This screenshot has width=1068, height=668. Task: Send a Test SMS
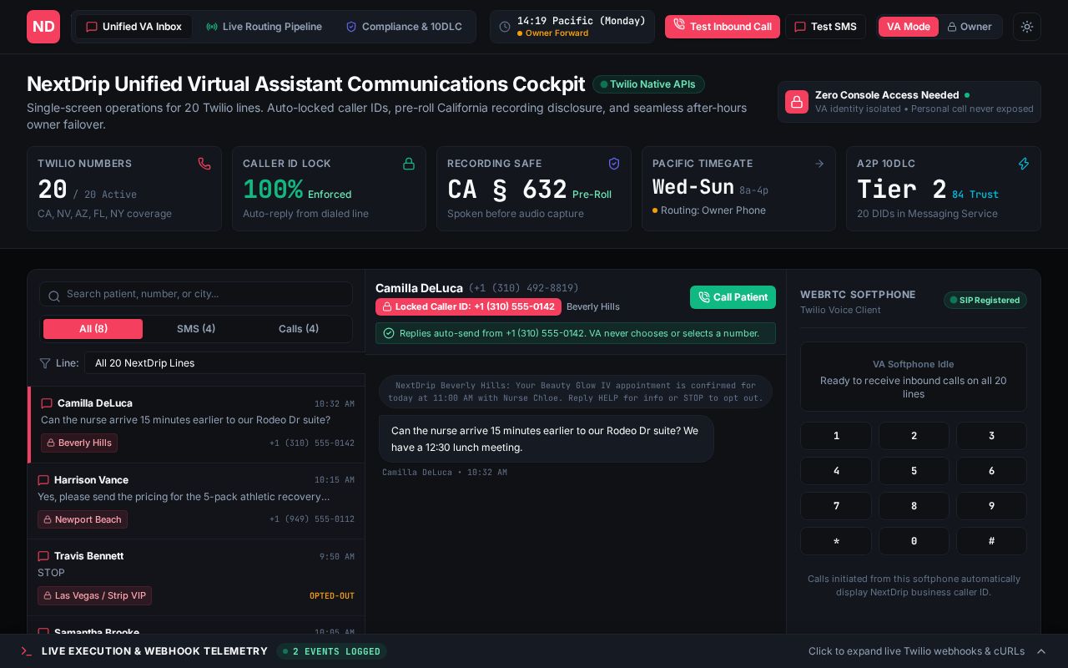pyautogui.click(x=825, y=27)
